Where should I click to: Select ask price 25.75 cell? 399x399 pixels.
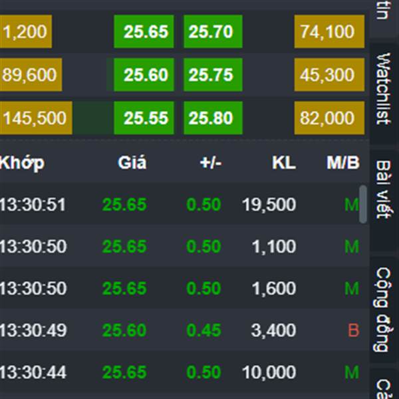[213, 74]
